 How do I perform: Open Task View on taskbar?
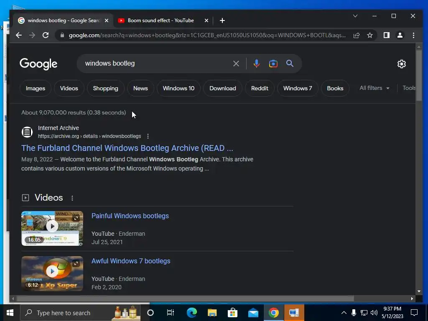point(171,313)
